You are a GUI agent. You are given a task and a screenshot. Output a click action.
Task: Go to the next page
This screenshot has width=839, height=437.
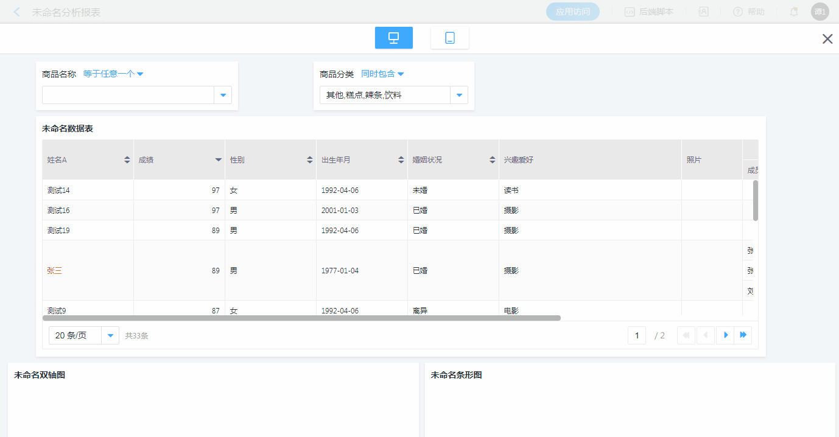pos(725,335)
